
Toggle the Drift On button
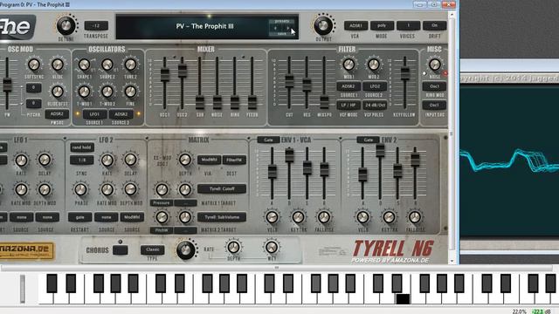(434, 25)
